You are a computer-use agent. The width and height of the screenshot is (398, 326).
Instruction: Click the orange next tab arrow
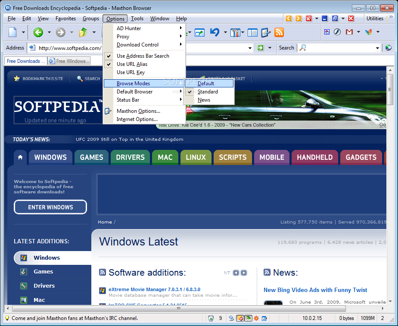pyautogui.click(x=298, y=18)
